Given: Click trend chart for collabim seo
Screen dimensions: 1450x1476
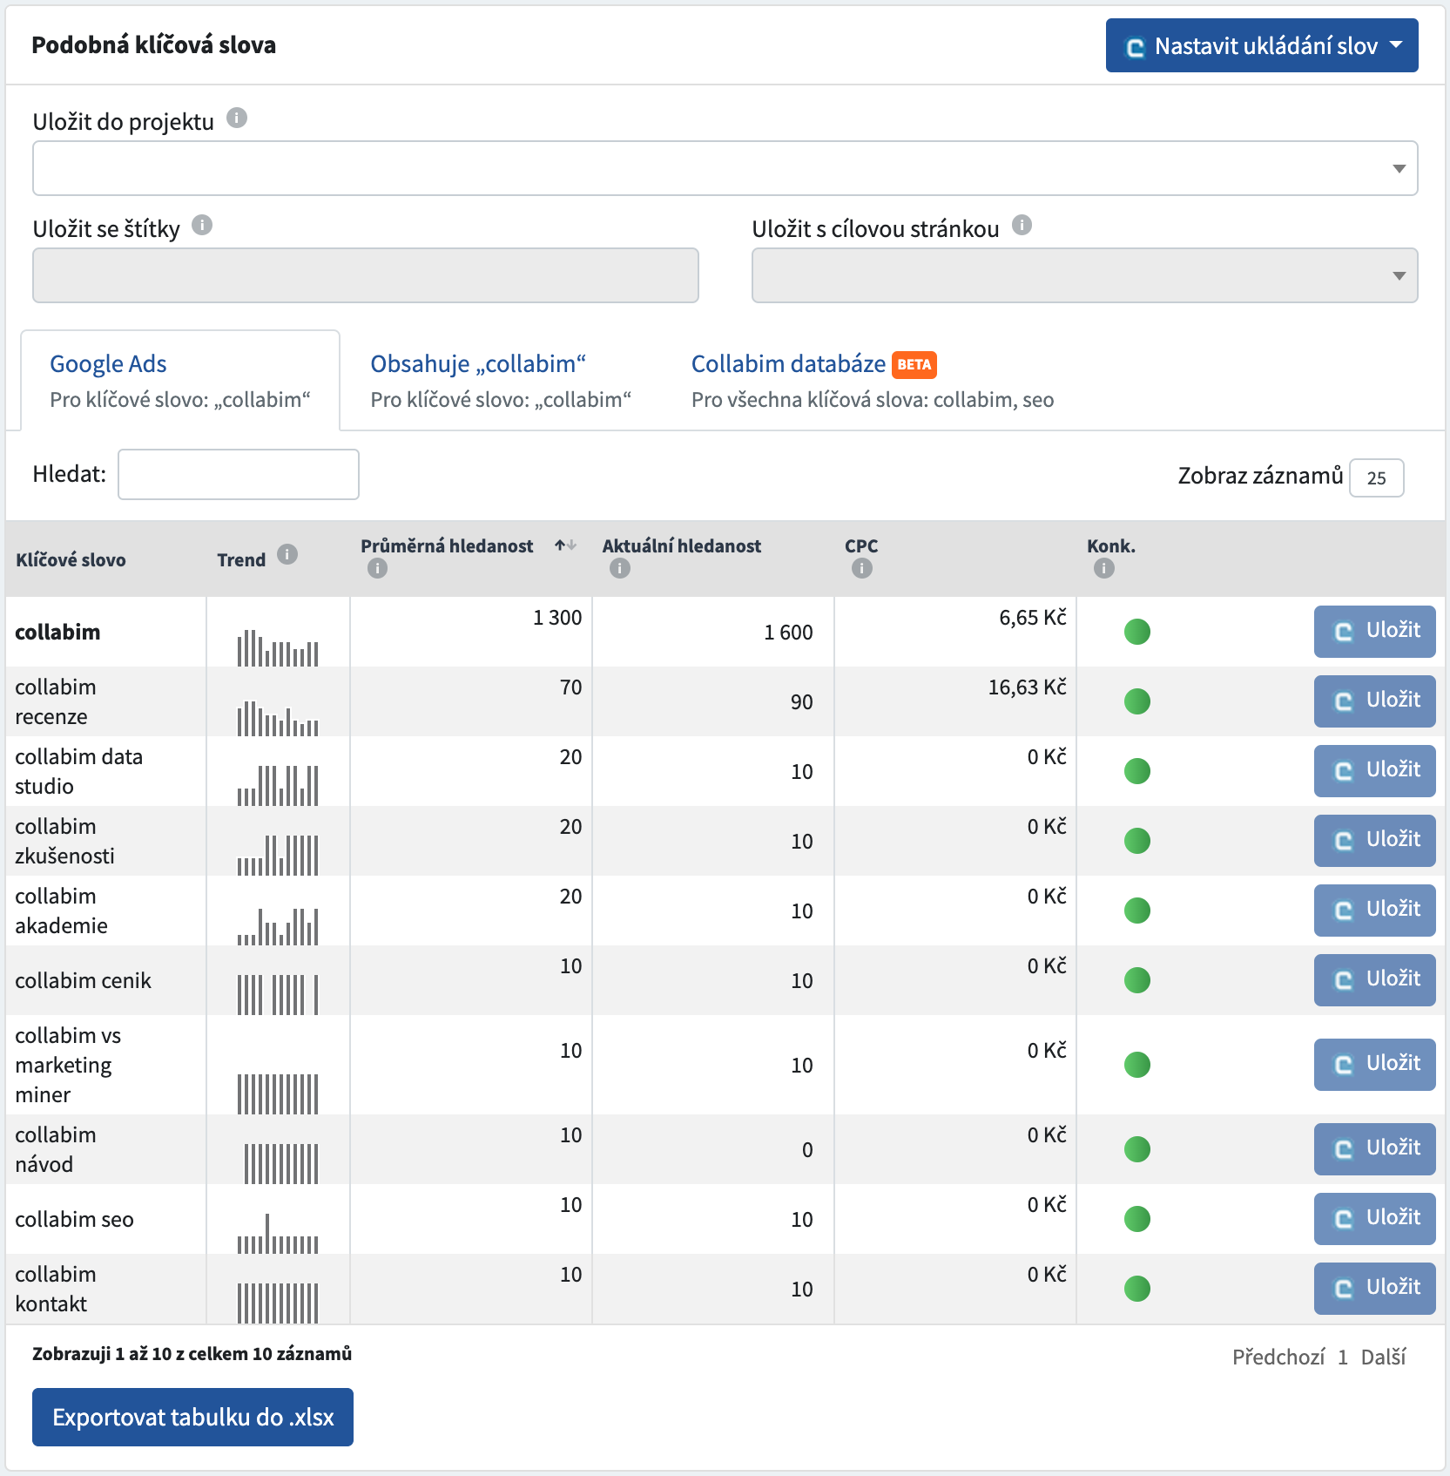Looking at the screenshot, I should tap(278, 1233).
